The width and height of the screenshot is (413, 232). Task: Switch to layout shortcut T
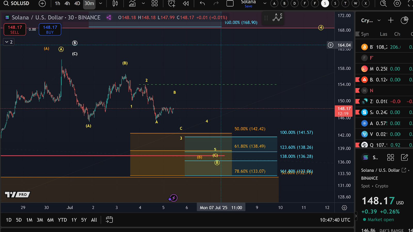(345, 3)
